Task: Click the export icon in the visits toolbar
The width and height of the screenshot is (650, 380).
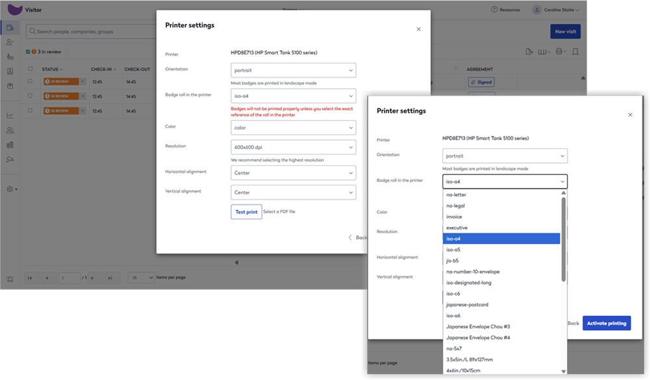Action: click(x=529, y=52)
